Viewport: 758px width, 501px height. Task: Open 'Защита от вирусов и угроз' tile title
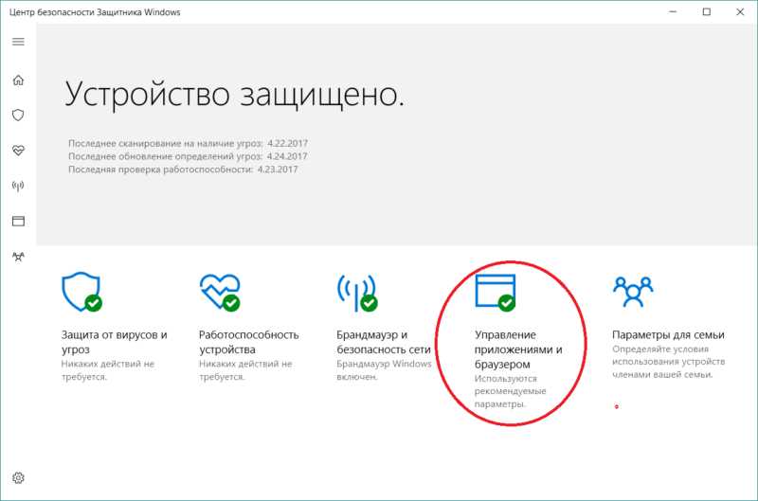pos(114,342)
